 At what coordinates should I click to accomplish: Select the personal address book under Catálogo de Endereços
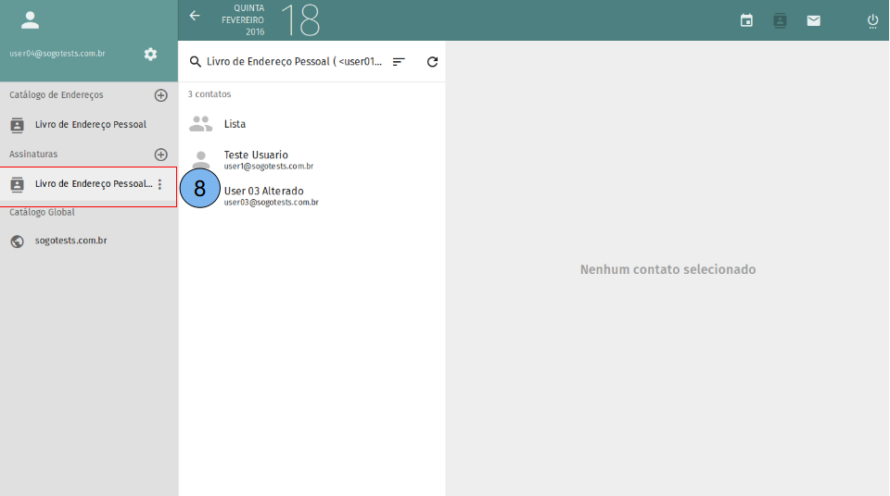90,124
